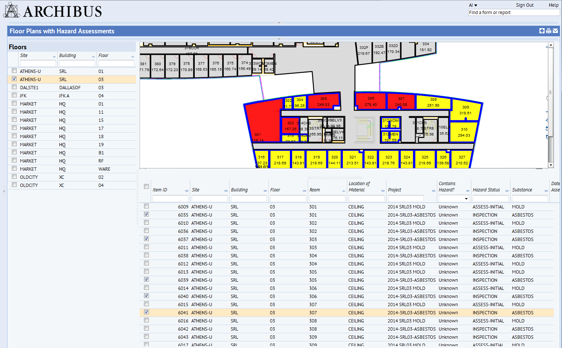Viewport: 562px width, 348px height.
Task: Click the envelope email icon
Action: pos(555,31)
